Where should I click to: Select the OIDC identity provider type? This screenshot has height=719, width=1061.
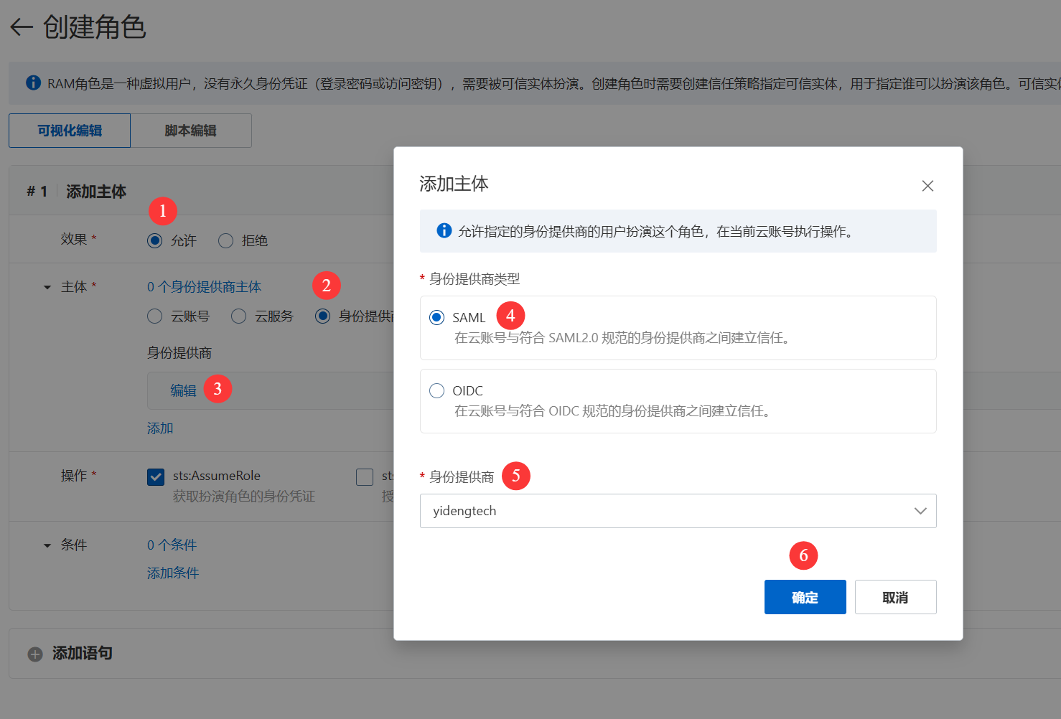click(436, 390)
